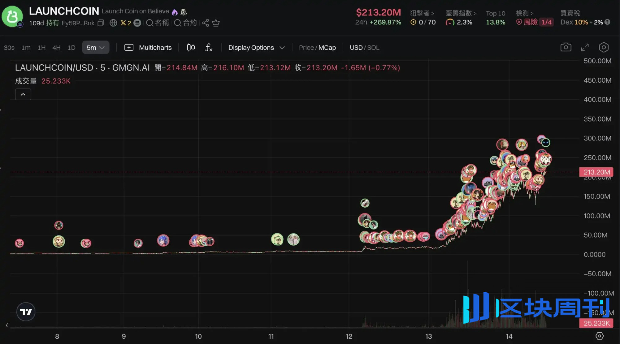Take a chart snapshot with camera icon

(x=566, y=47)
